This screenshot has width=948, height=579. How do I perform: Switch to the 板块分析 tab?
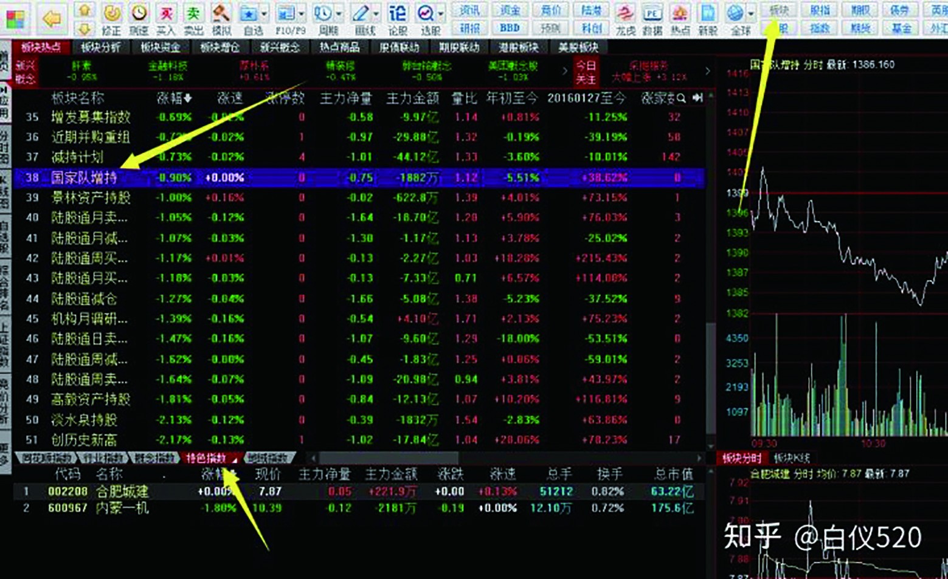point(100,47)
